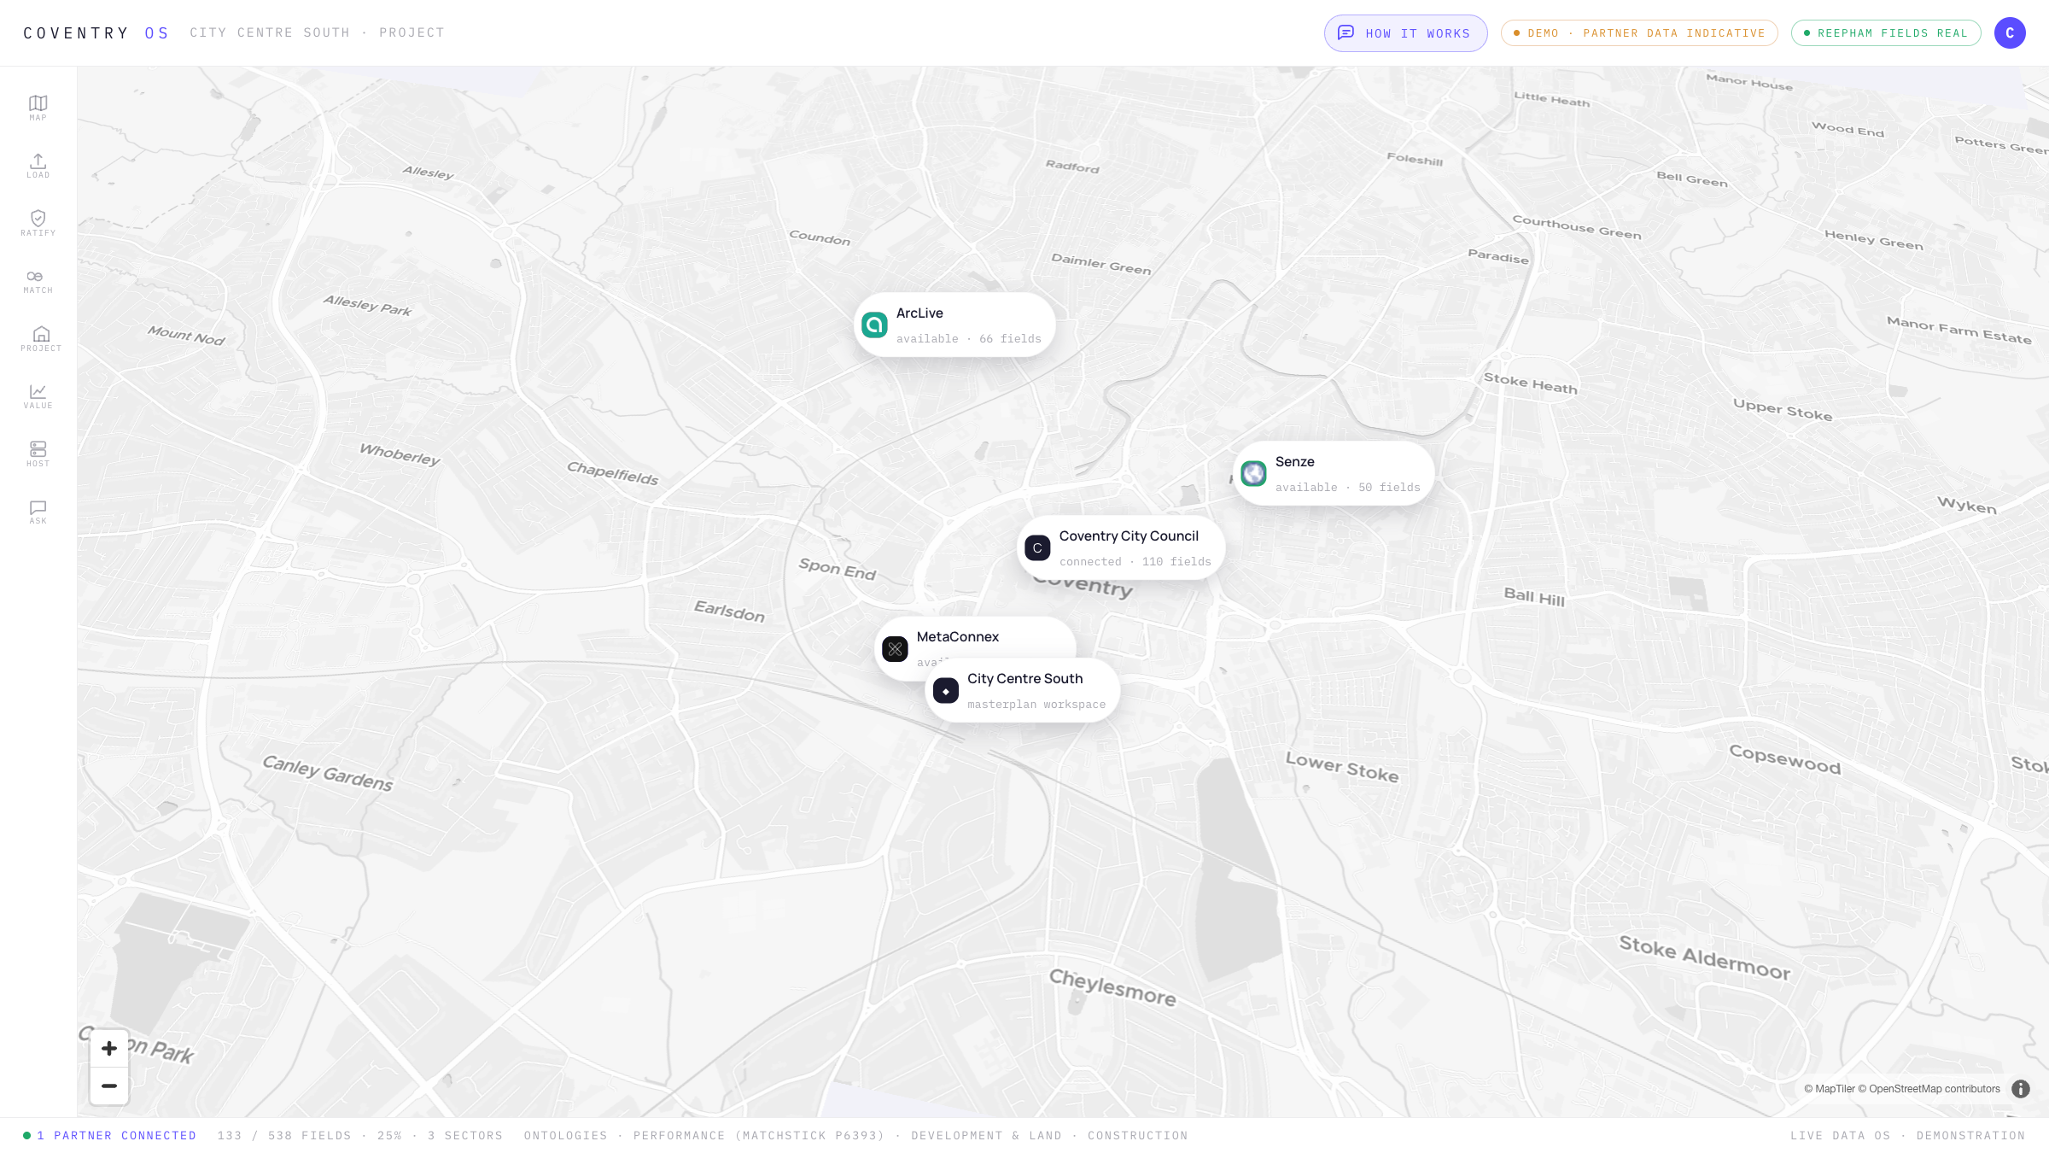Click 'available · 50 fields' under Senze
This screenshot has width=2049, height=1153.
[x=1348, y=488]
